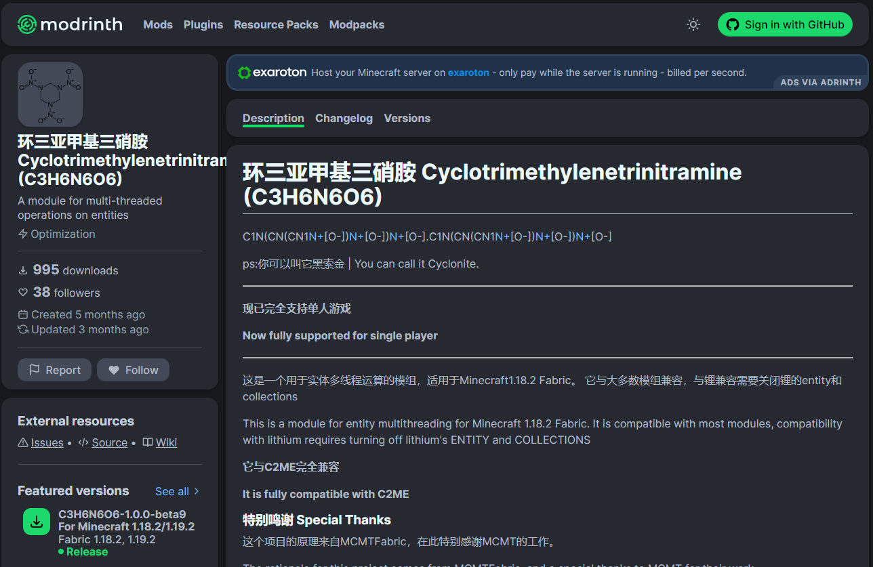Click the exaroton logo in the ad banner

[x=244, y=72]
